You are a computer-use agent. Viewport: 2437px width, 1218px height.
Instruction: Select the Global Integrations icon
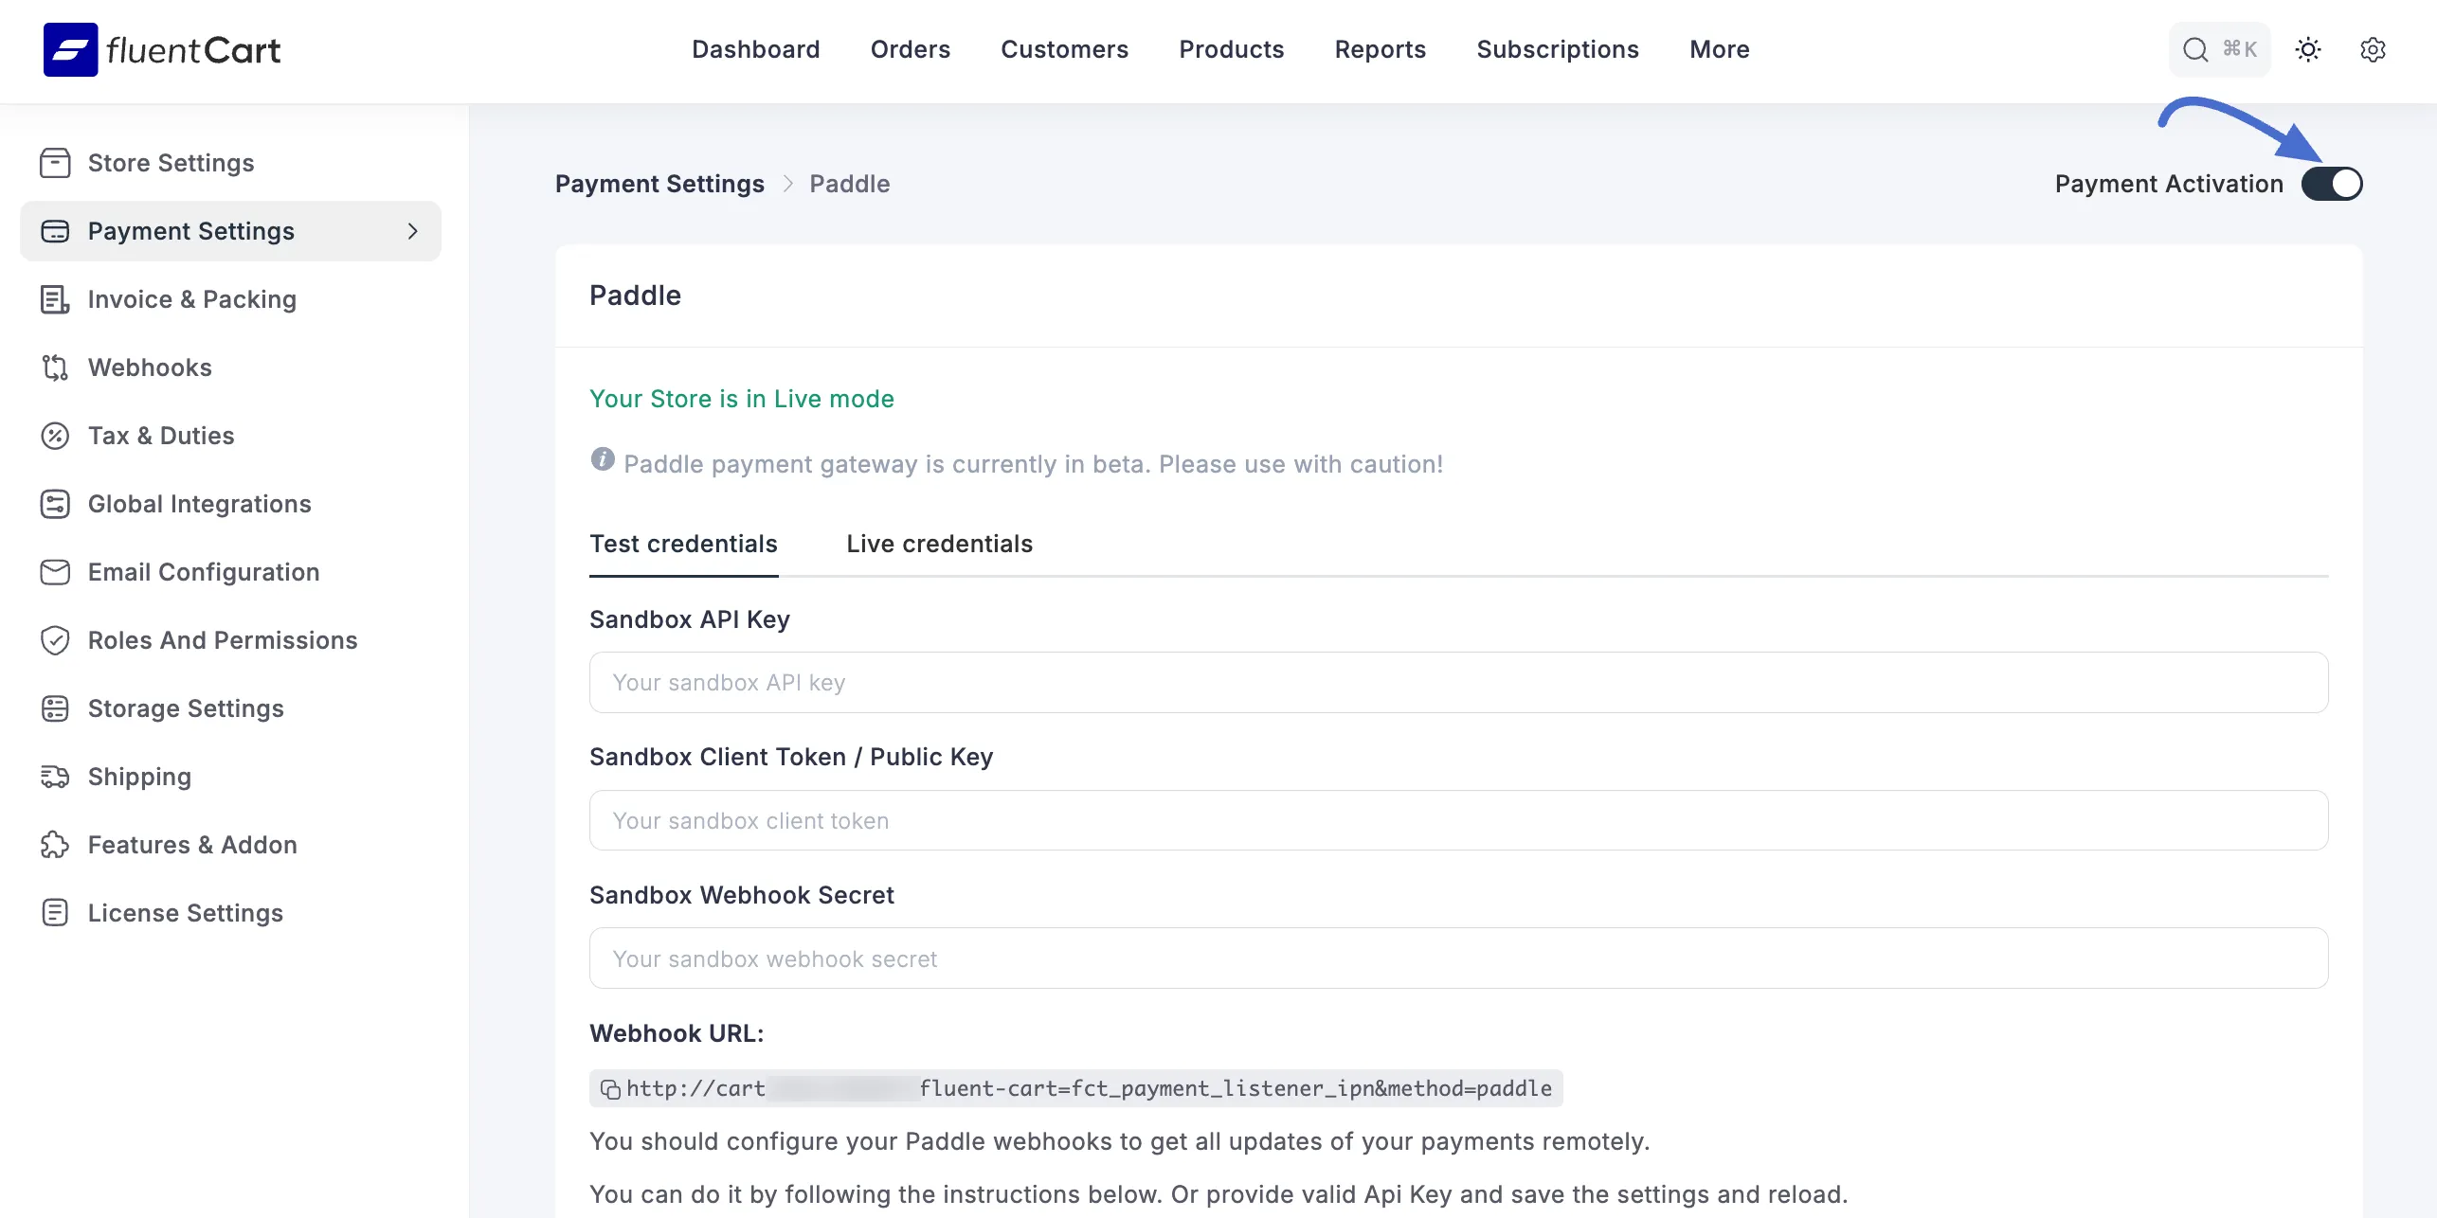point(54,504)
